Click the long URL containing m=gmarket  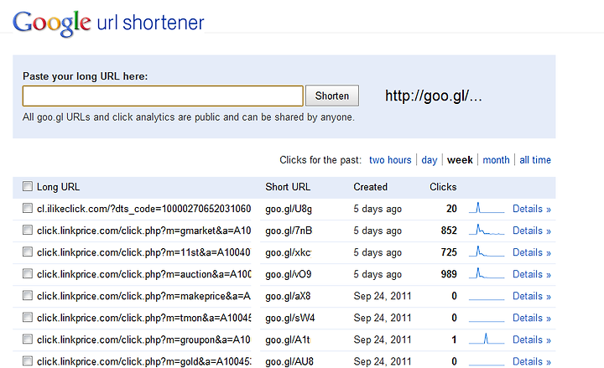click(x=143, y=231)
